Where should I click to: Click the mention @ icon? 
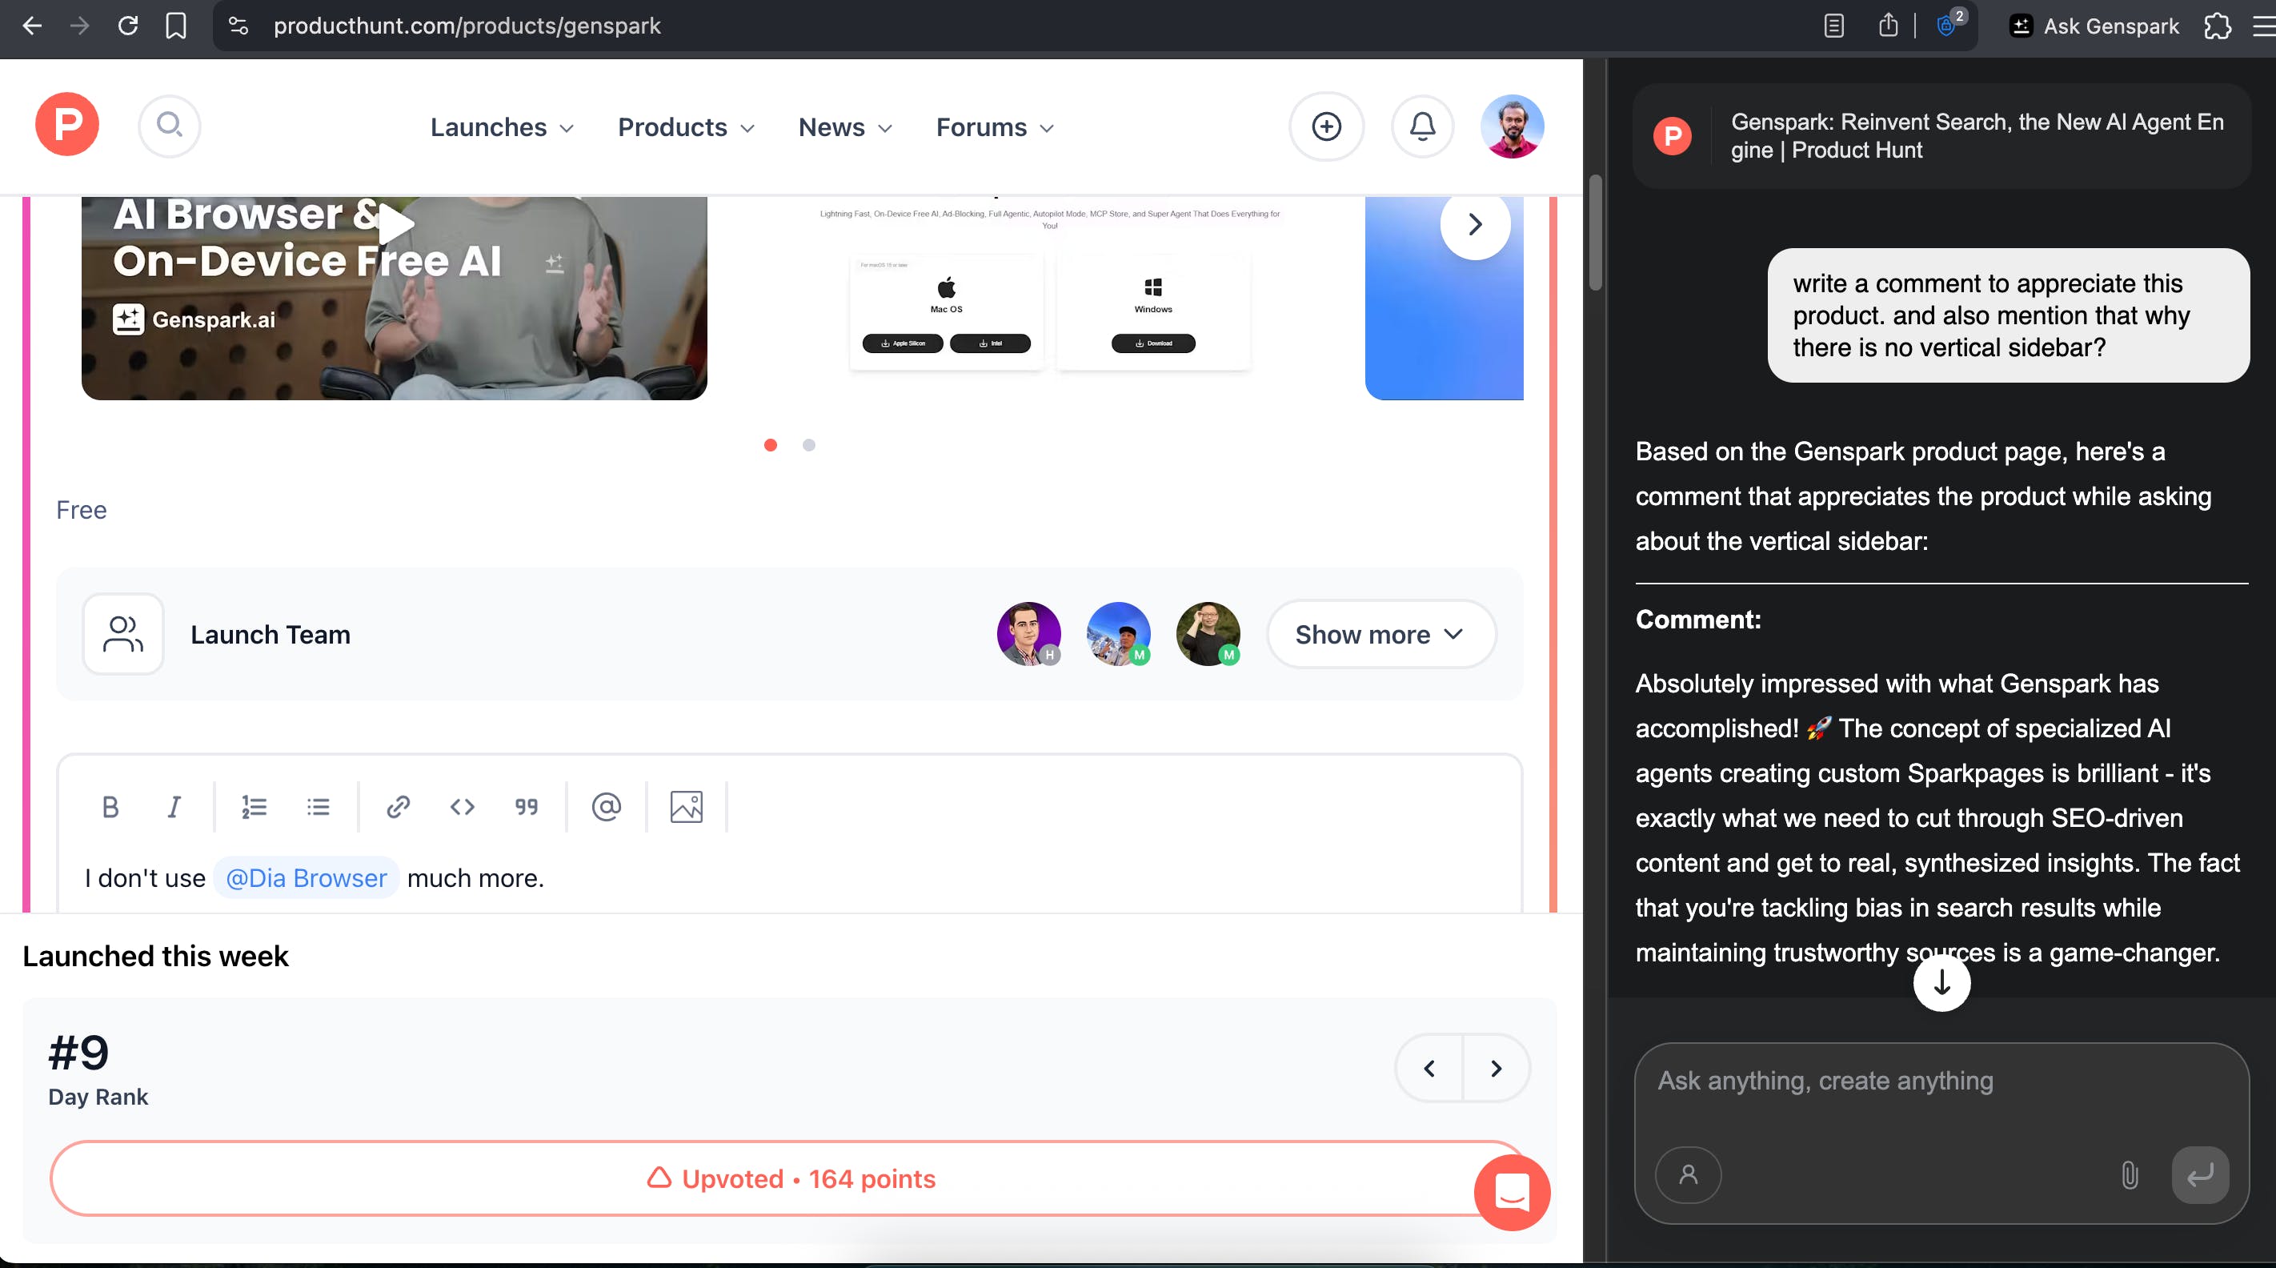point(606,807)
